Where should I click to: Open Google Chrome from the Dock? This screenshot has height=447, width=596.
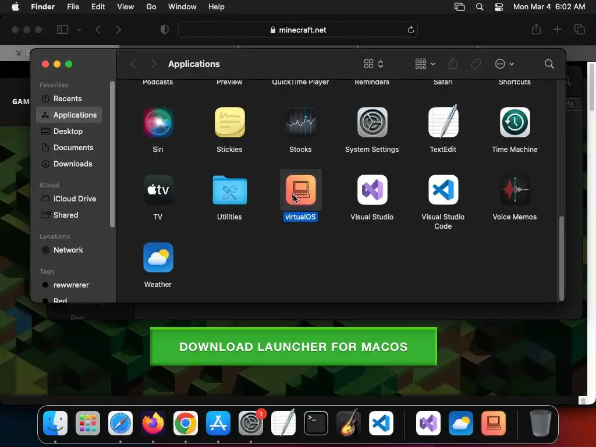pos(186,423)
